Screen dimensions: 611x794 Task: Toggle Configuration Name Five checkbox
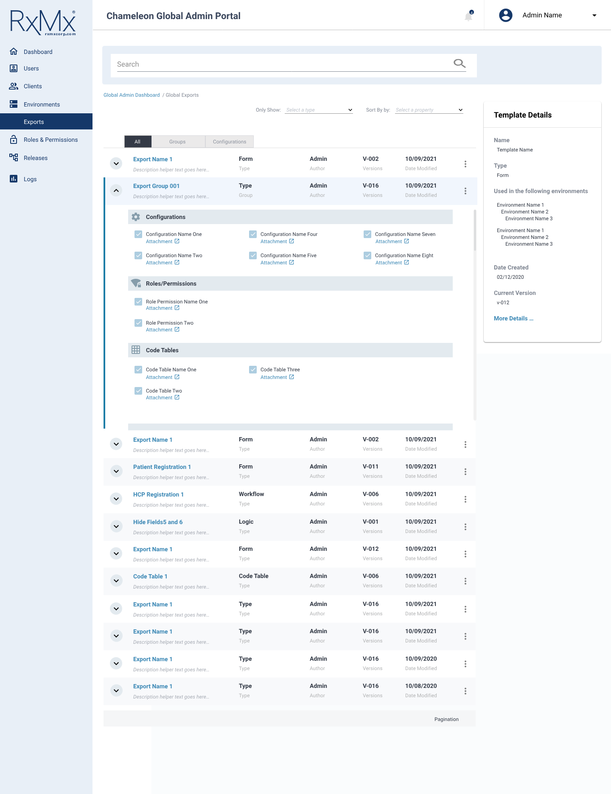[253, 255]
